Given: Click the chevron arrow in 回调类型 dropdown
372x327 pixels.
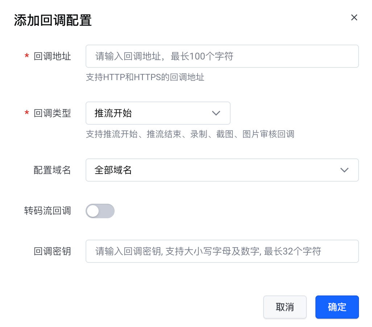Looking at the screenshot, I should (216, 113).
